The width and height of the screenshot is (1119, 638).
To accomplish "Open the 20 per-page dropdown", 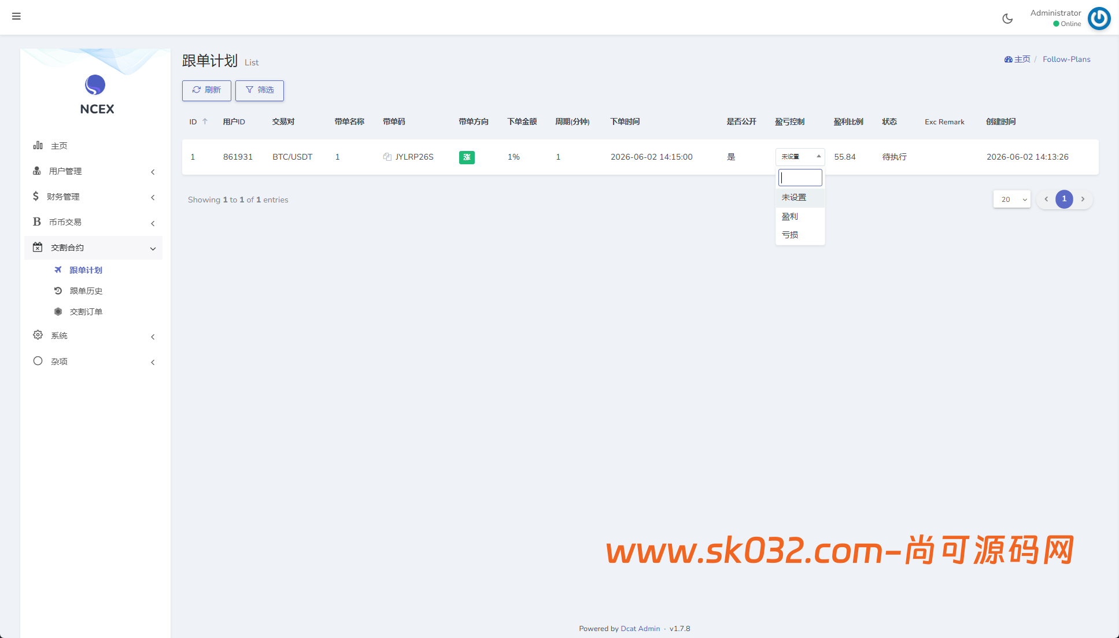I will pos(1011,199).
